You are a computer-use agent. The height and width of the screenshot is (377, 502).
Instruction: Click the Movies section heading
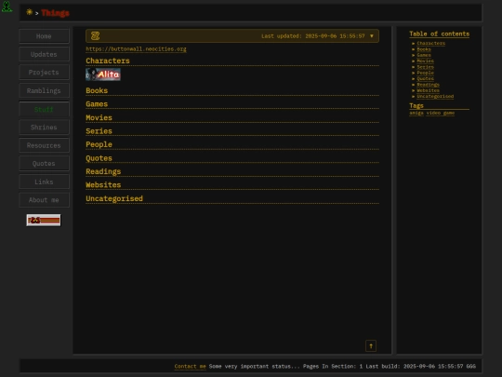(99, 117)
